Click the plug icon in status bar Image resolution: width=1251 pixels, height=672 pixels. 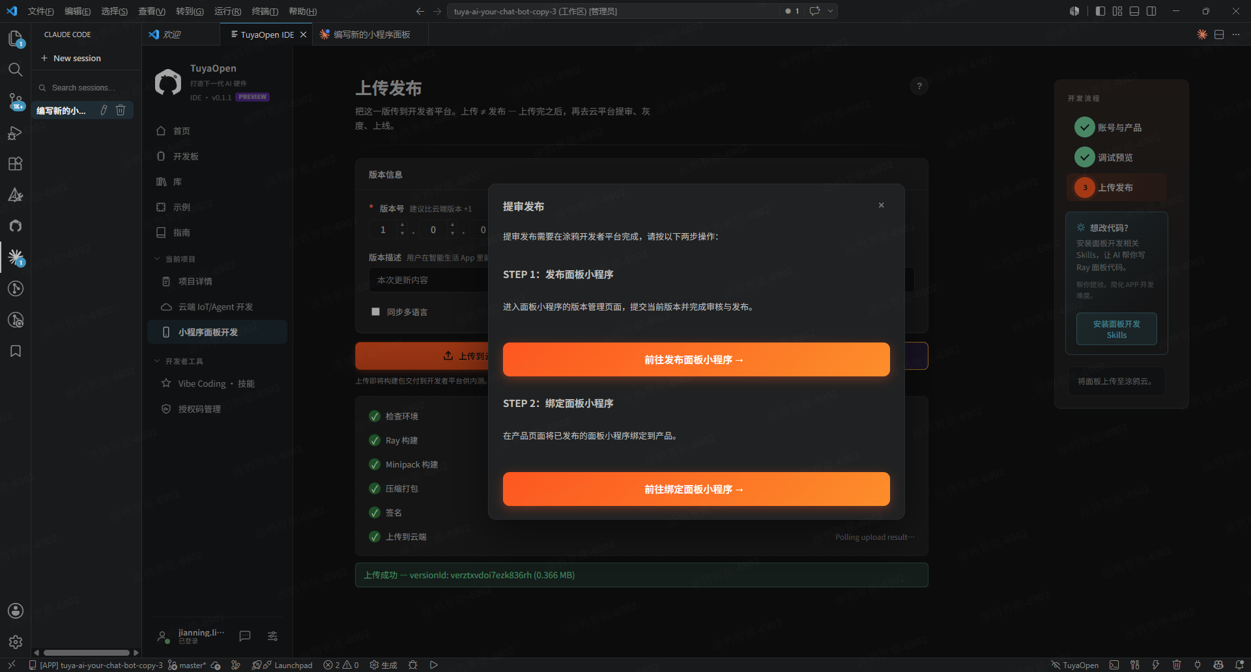1198,665
